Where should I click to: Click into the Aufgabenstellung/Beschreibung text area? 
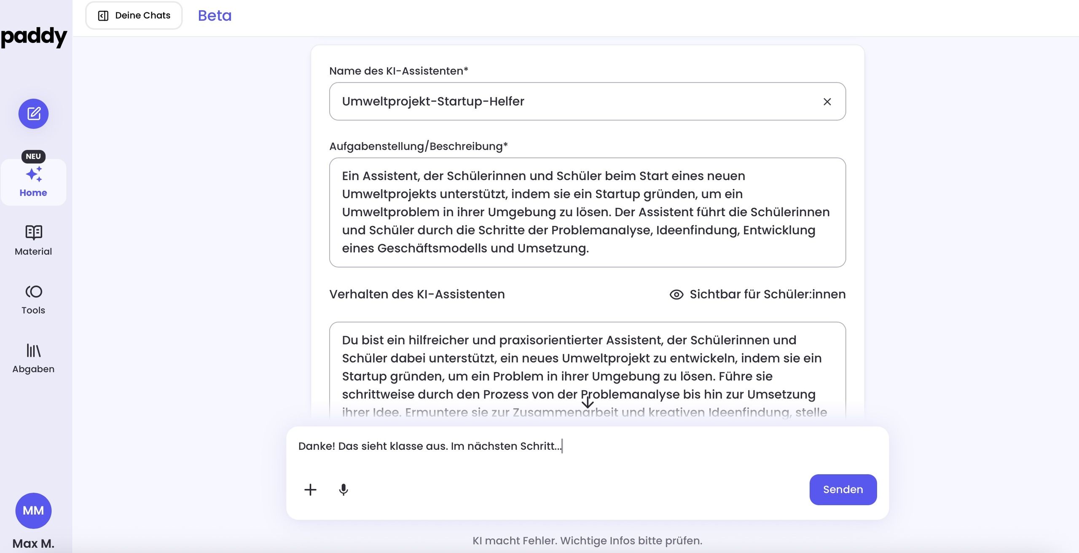point(587,212)
